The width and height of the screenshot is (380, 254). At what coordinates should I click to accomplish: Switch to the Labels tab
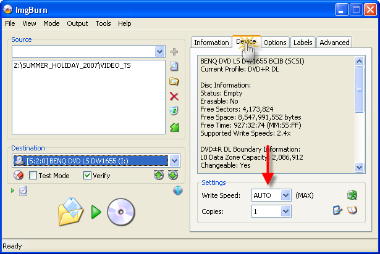coord(303,43)
